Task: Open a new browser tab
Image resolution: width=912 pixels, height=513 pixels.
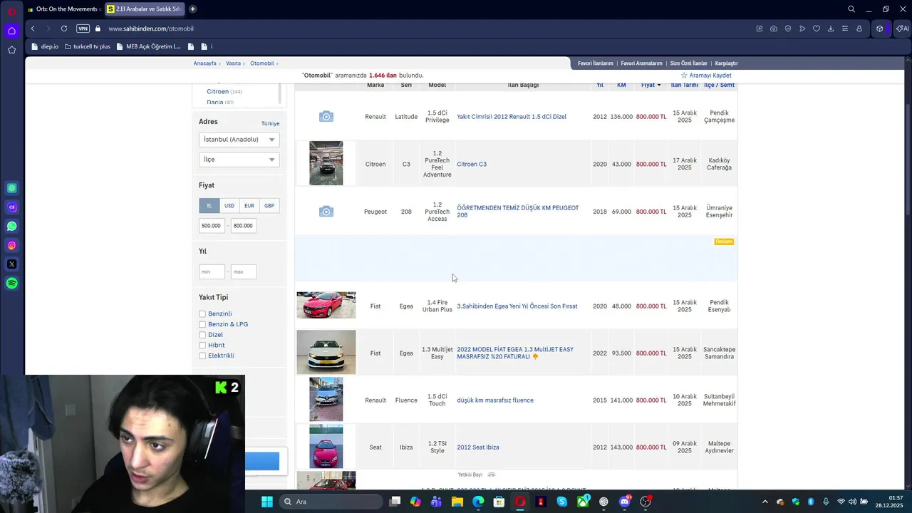Action: coord(192,9)
